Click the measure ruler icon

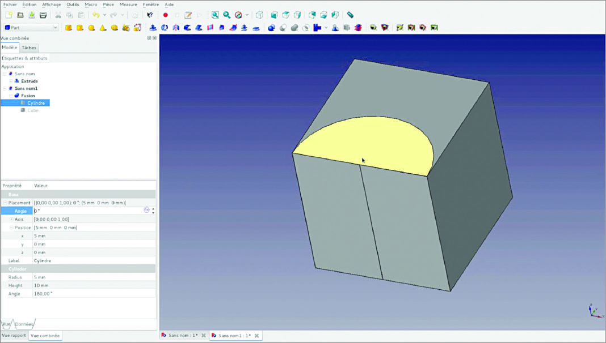pos(350,15)
